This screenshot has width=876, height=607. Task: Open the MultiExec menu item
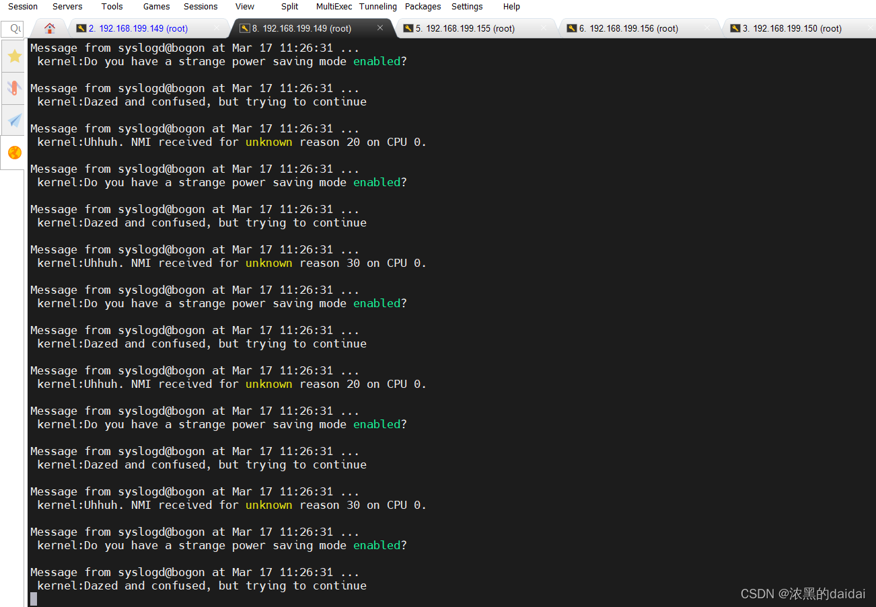[334, 7]
